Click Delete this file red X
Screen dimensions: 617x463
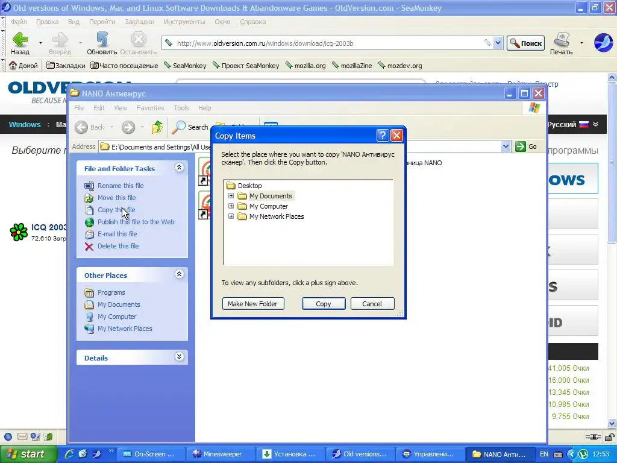click(89, 247)
